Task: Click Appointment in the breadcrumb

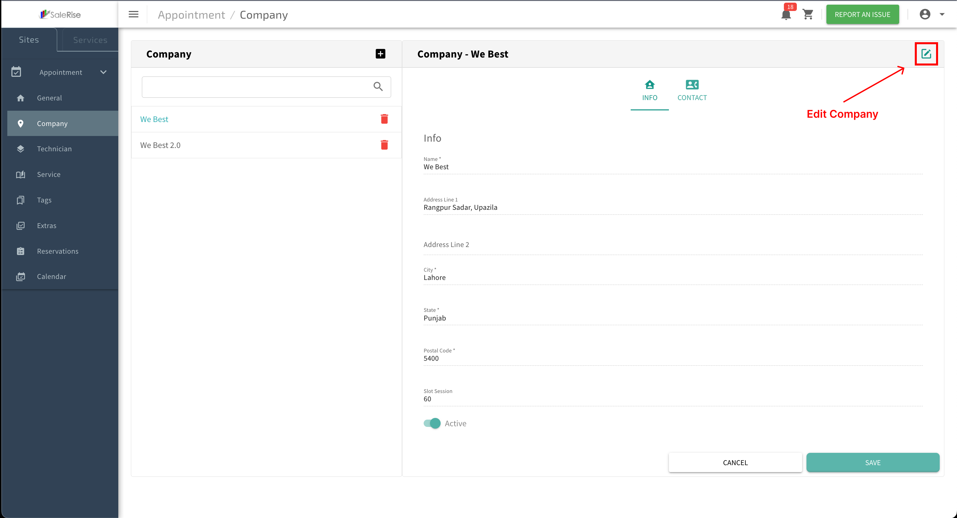Action: (x=191, y=15)
